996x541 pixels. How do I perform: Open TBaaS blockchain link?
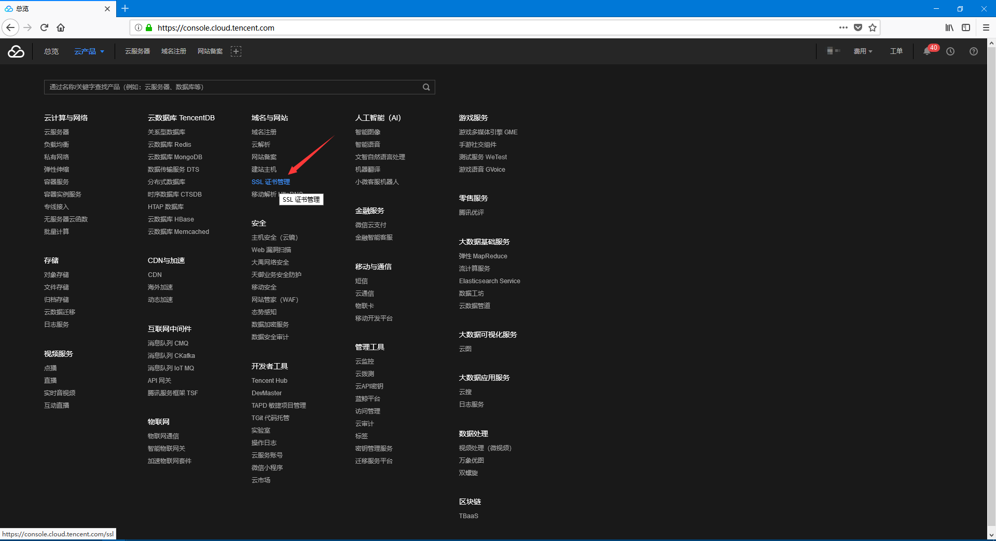click(468, 516)
